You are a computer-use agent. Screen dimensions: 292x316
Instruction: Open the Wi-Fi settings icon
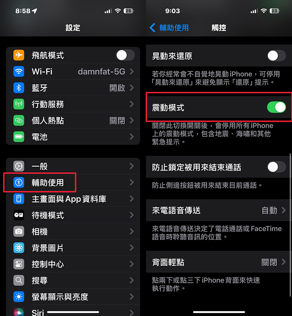coord(19,71)
